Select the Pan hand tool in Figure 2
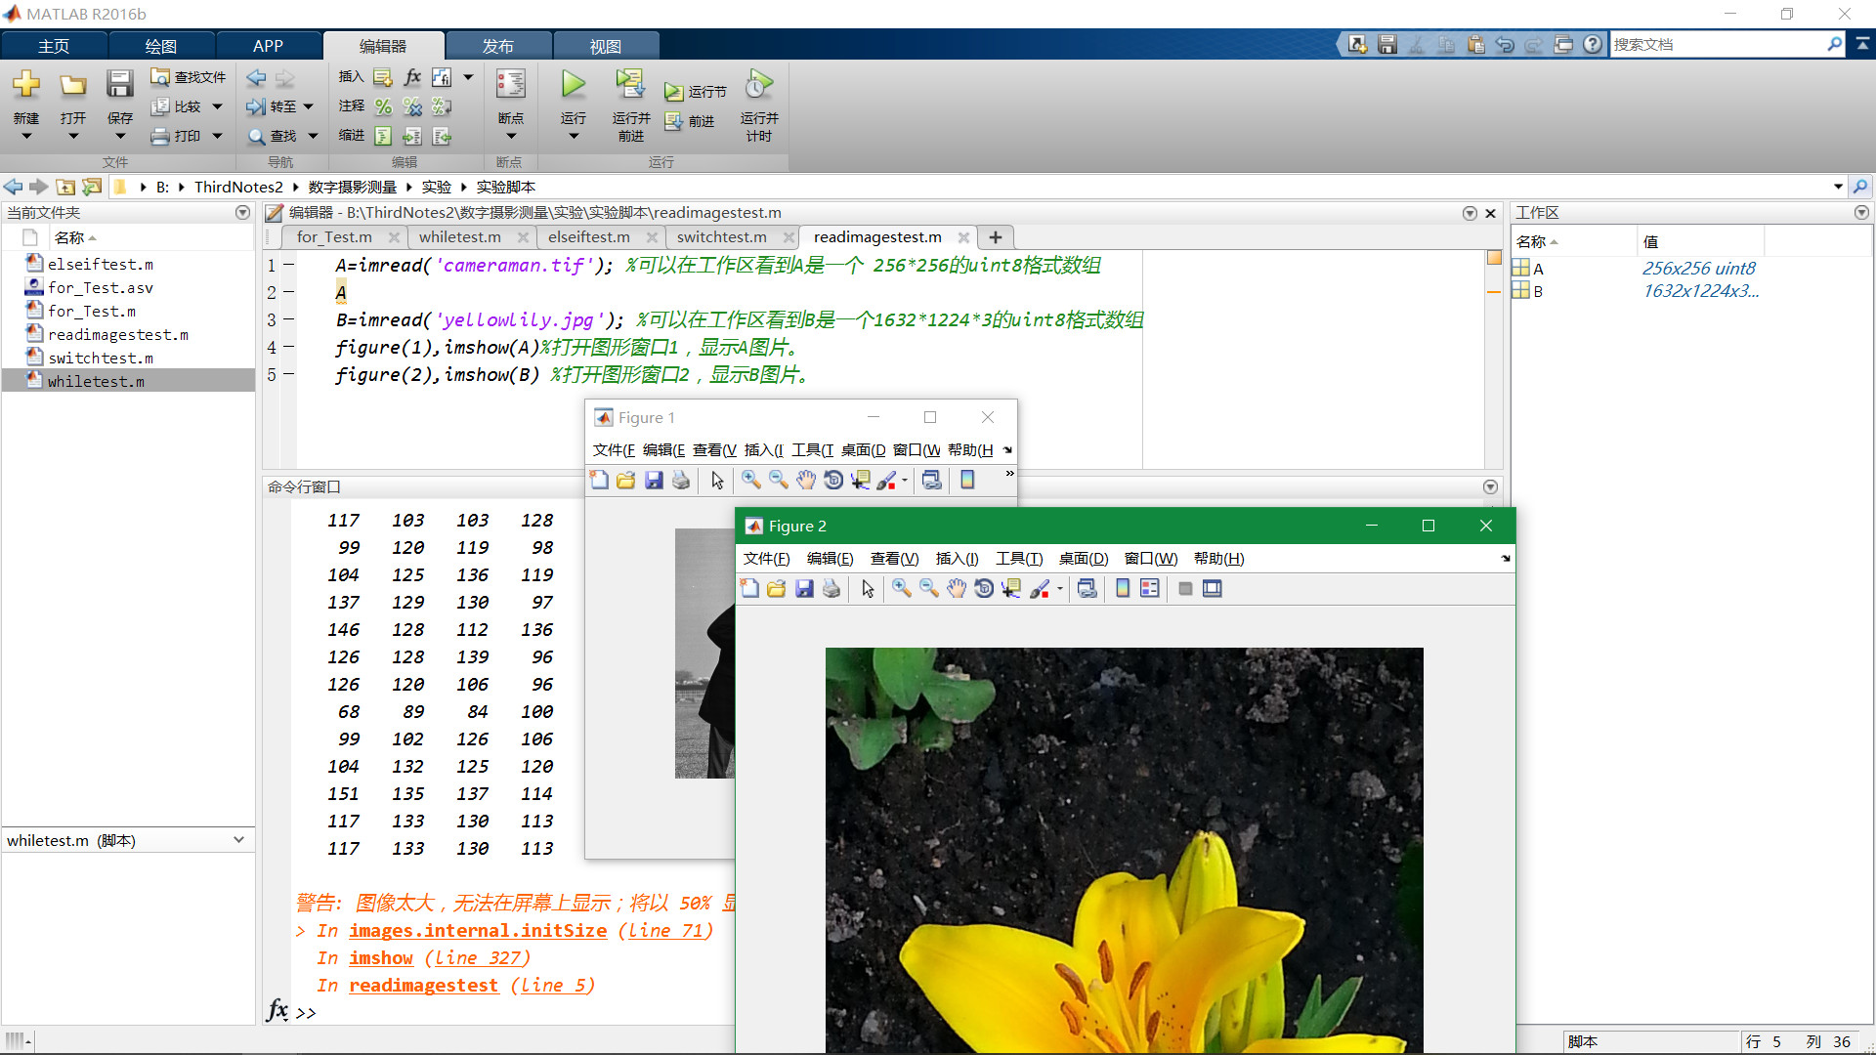1876x1055 pixels. [x=957, y=588]
